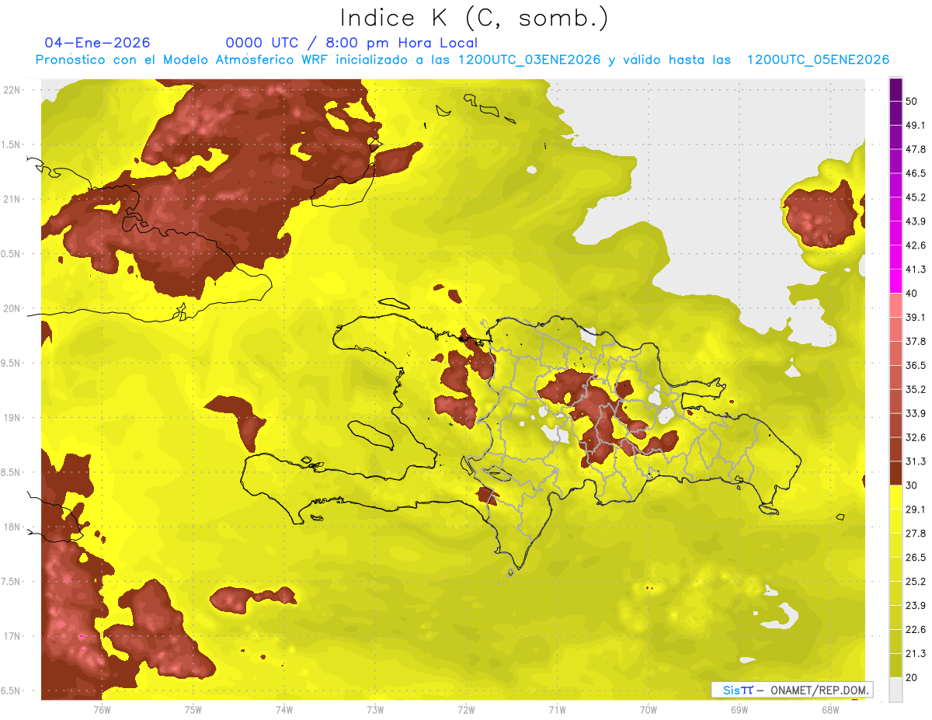
Task: Click the "1.5N" latitude tick label
Action: click(x=12, y=144)
